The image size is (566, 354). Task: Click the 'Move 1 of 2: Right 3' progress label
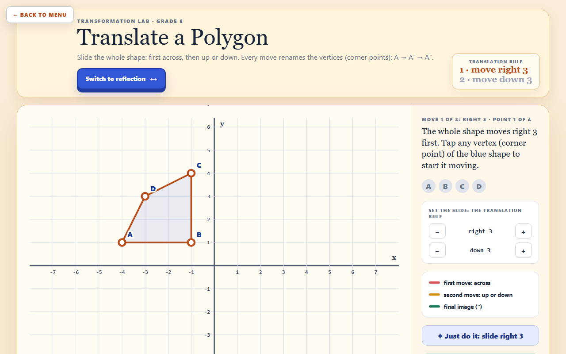click(x=476, y=119)
